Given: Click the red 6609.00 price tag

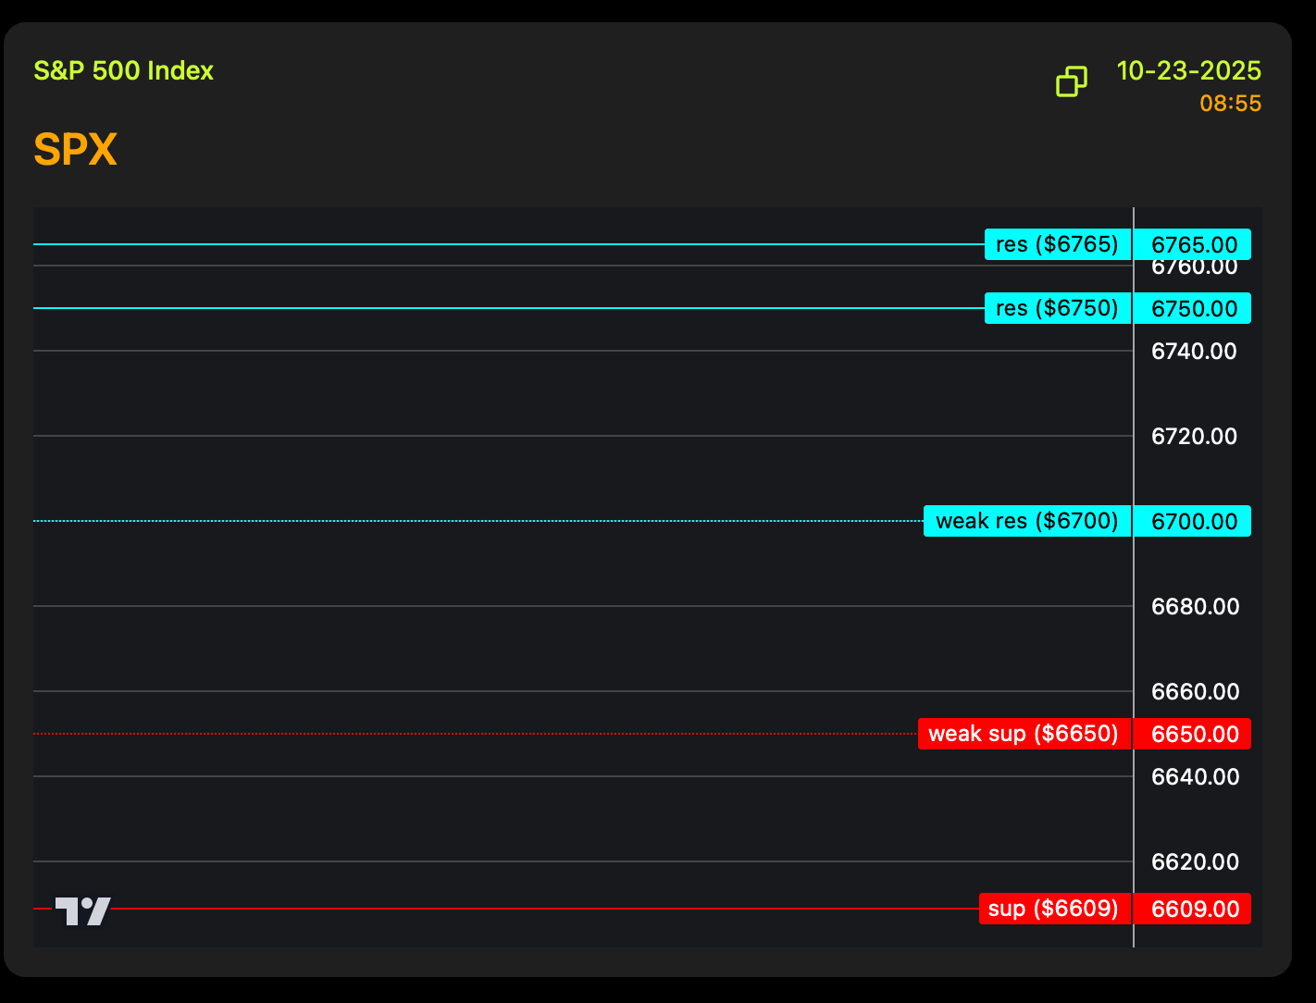Looking at the screenshot, I should [1193, 909].
